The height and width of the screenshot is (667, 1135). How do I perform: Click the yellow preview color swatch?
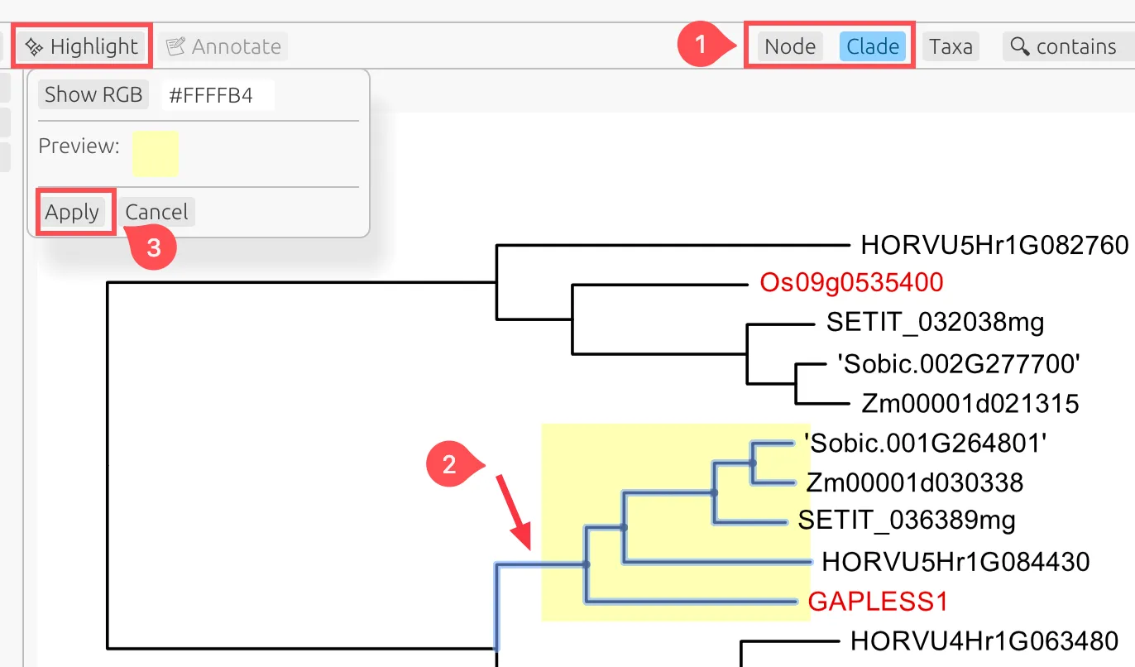tap(156, 153)
